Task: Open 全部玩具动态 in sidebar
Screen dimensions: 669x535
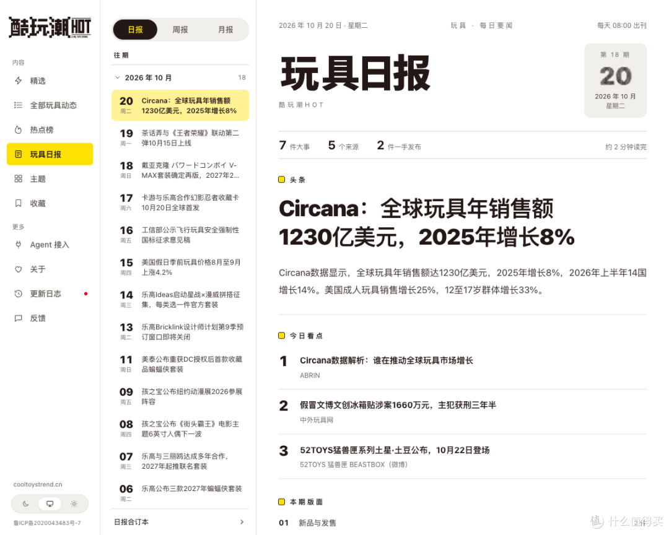Action: point(50,105)
